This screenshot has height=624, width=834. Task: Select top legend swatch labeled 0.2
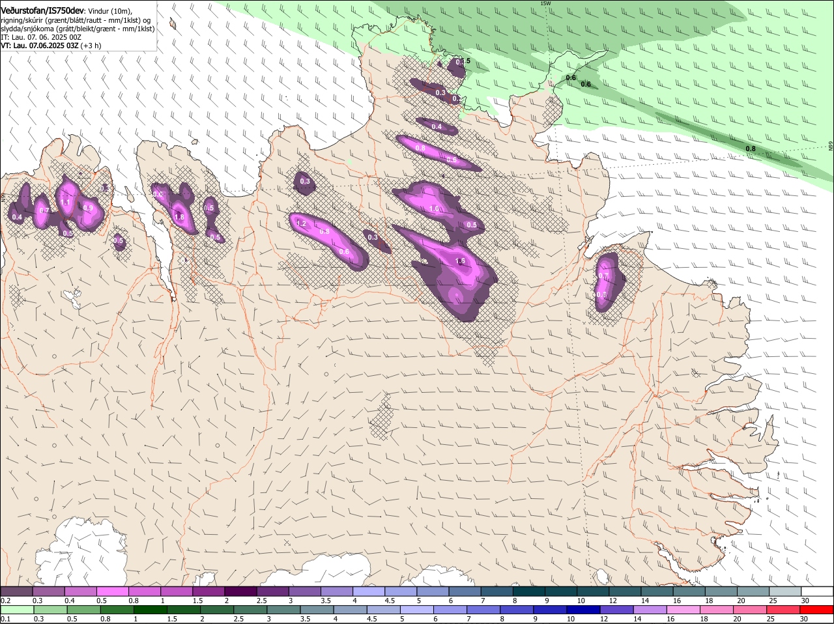(16, 591)
